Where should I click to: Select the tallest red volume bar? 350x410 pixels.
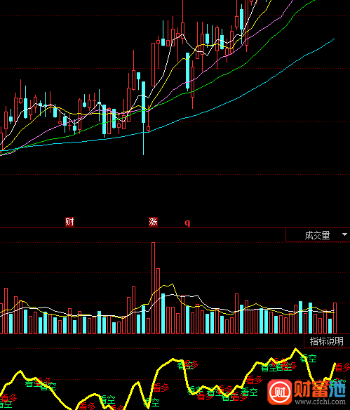153,288
